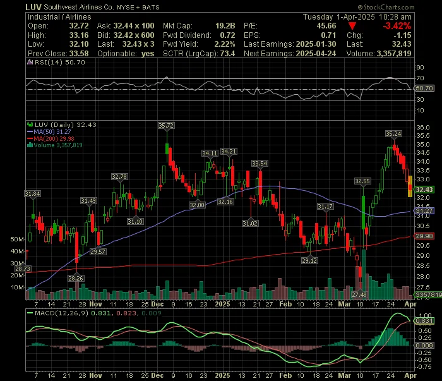442x381 pixels.
Task: Click the 31.17 price label
Action: 325,207
